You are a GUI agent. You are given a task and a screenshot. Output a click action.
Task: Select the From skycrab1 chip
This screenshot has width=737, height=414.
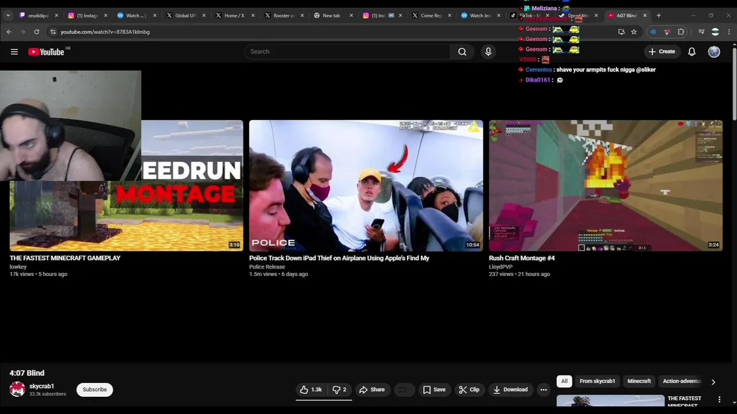(x=597, y=381)
